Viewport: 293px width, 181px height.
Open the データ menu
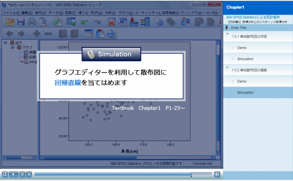[x=56, y=13]
